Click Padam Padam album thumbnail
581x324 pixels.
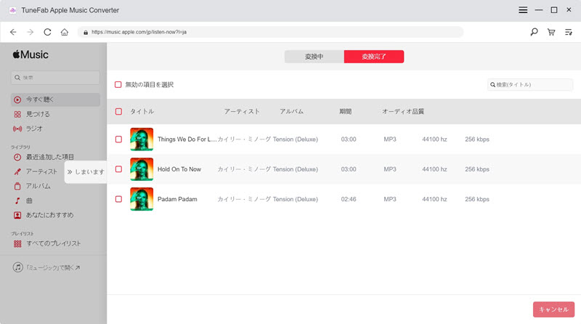[x=142, y=199]
